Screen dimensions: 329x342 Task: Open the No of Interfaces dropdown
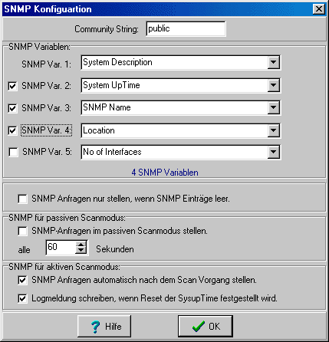[x=273, y=153]
